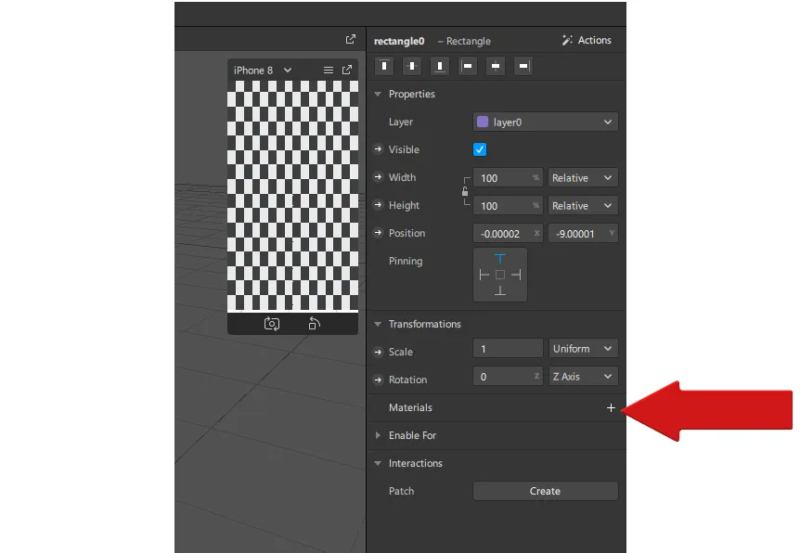Edit the Width value field
Viewport: 800px width, 553px height.
tap(509, 177)
